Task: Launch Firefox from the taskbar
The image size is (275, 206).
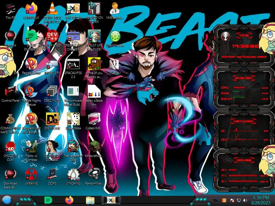Action: [x=69, y=200]
